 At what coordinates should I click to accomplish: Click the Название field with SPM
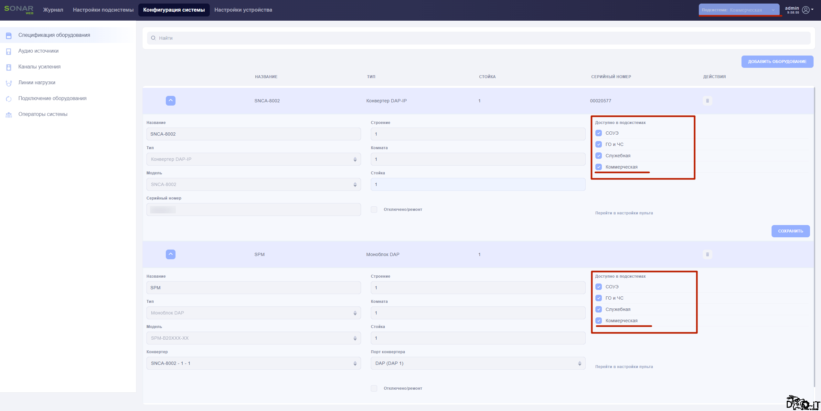coord(254,288)
